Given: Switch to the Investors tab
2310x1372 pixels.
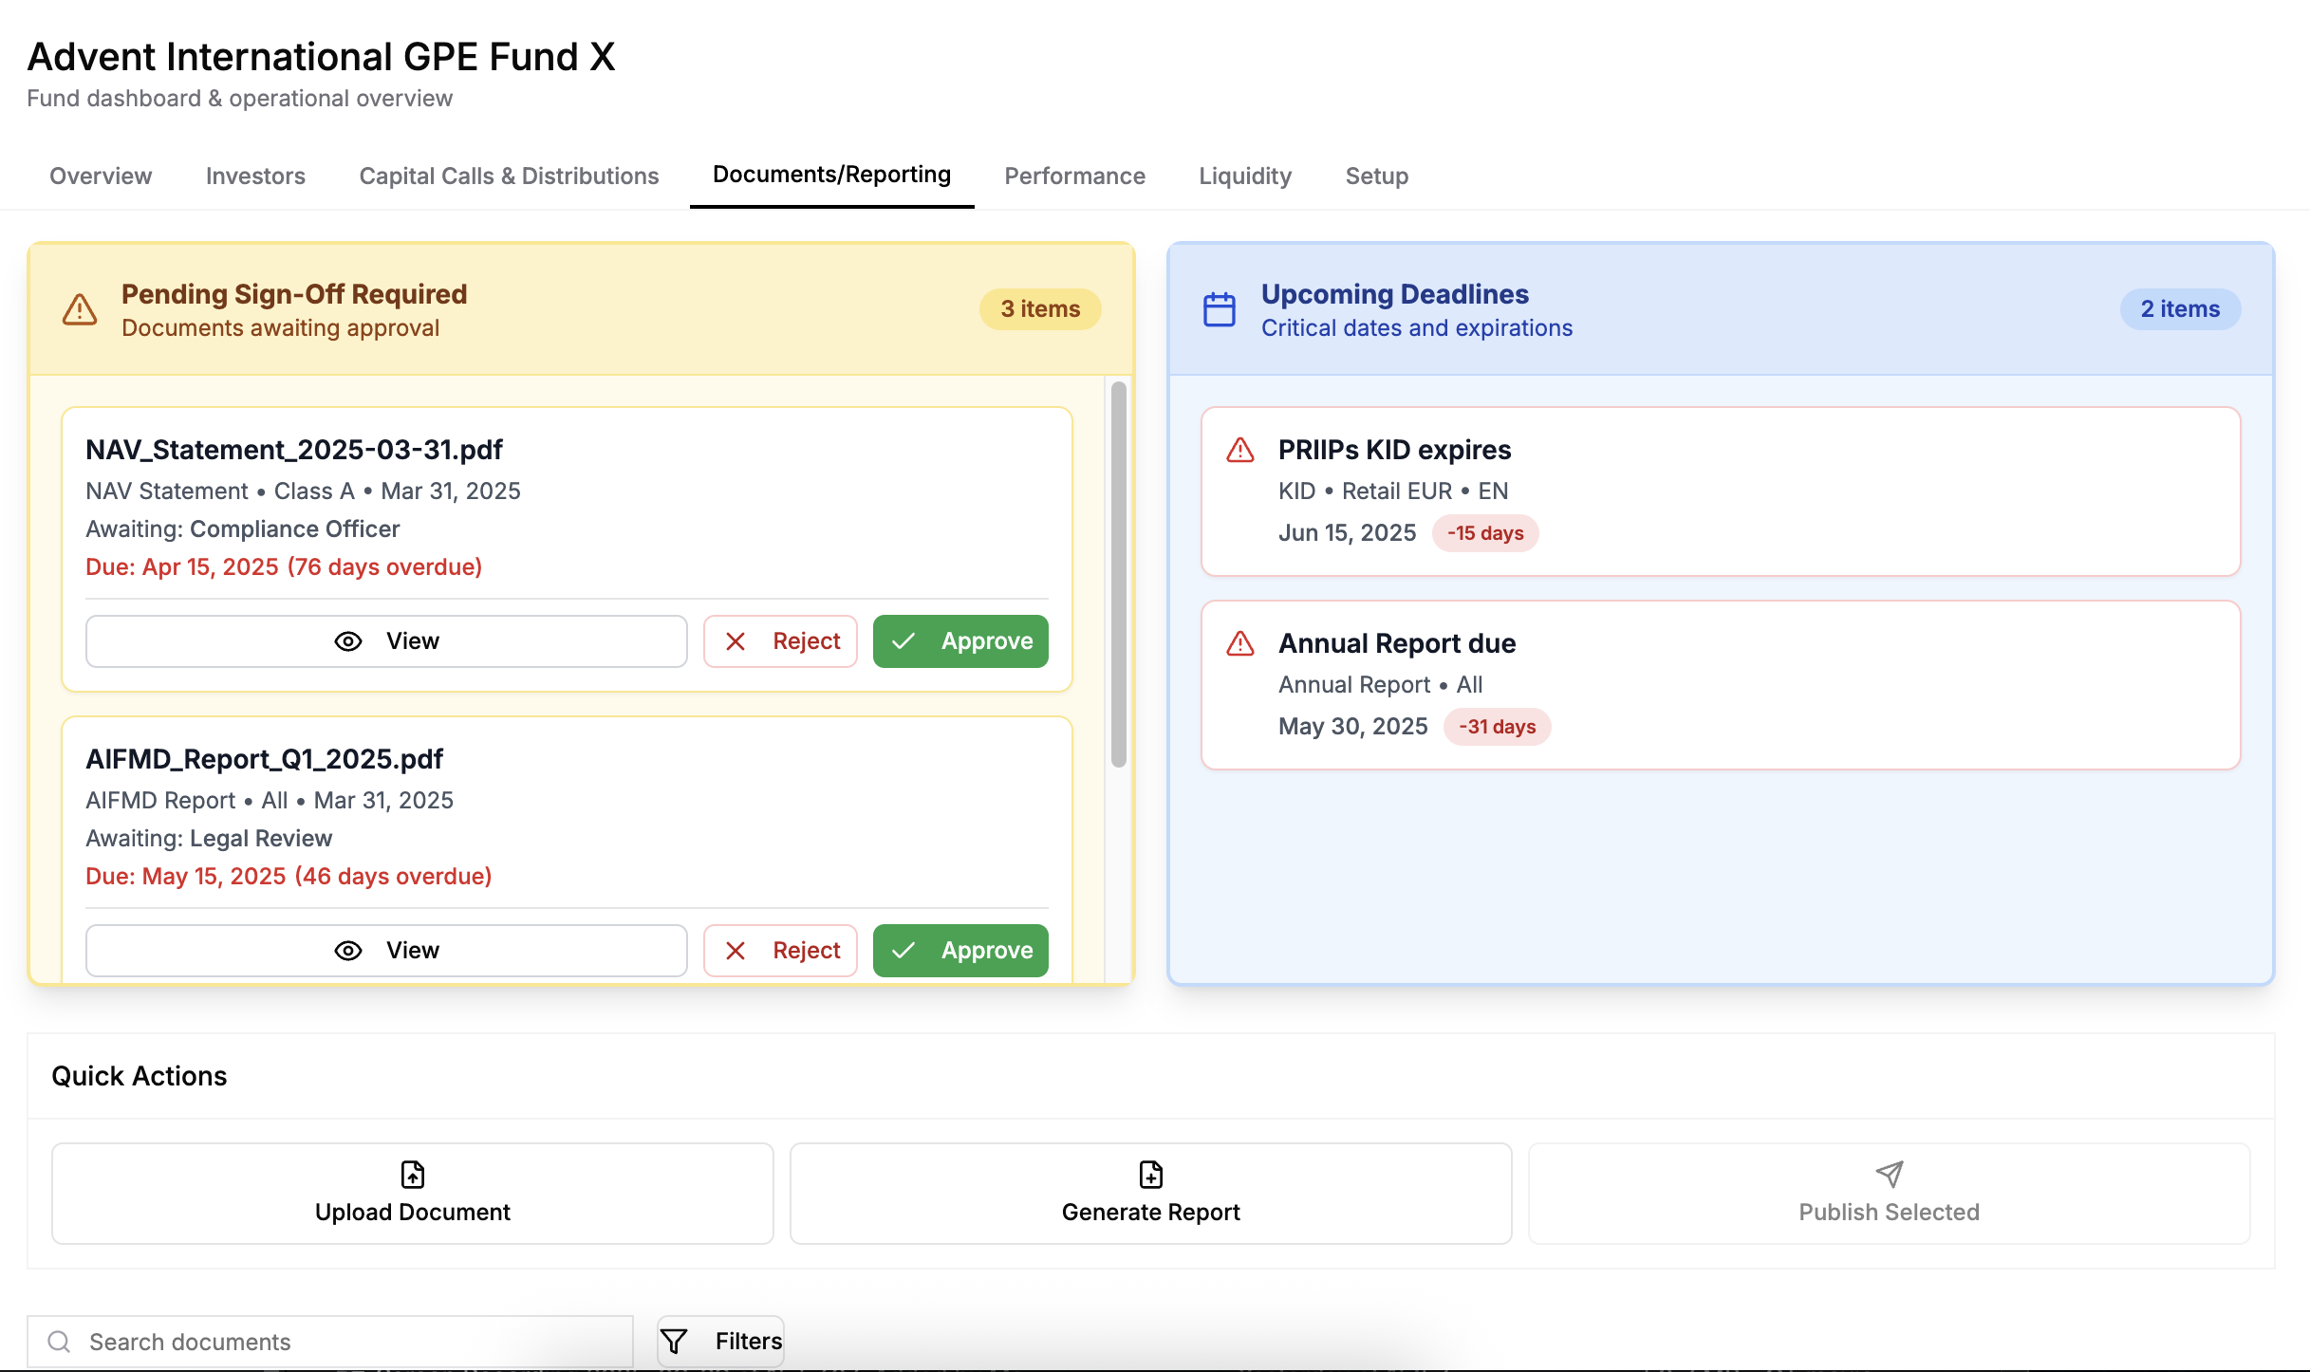Looking at the screenshot, I should [x=255, y=176].
